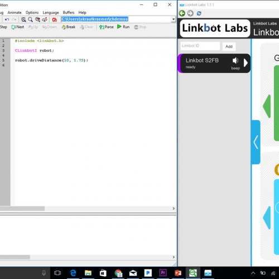Open Linkbot Labs icon in taskbar

tap(208, 273)
